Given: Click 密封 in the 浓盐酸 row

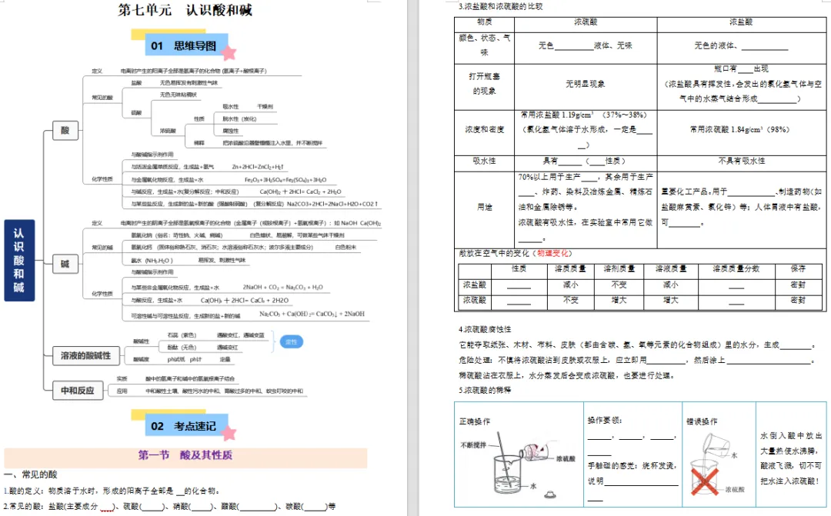Looking at the screenshot, I should click(x=798, y=285).
